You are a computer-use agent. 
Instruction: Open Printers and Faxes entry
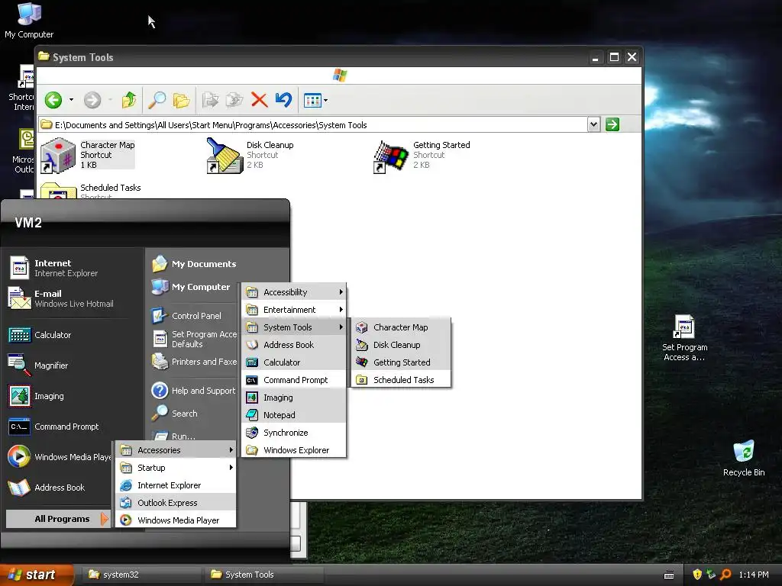(x=195, y=362)
